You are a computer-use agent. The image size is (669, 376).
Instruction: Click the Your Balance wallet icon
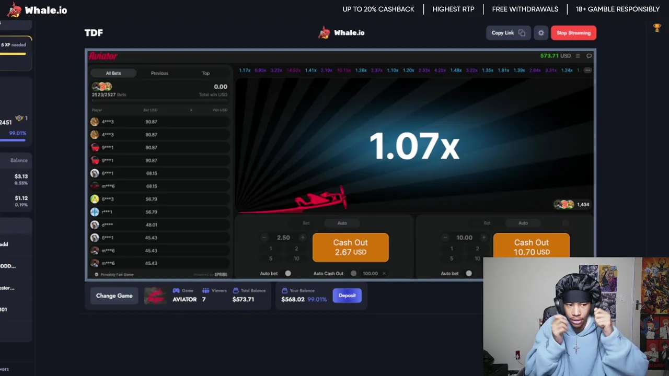click(x=284, y=290)
